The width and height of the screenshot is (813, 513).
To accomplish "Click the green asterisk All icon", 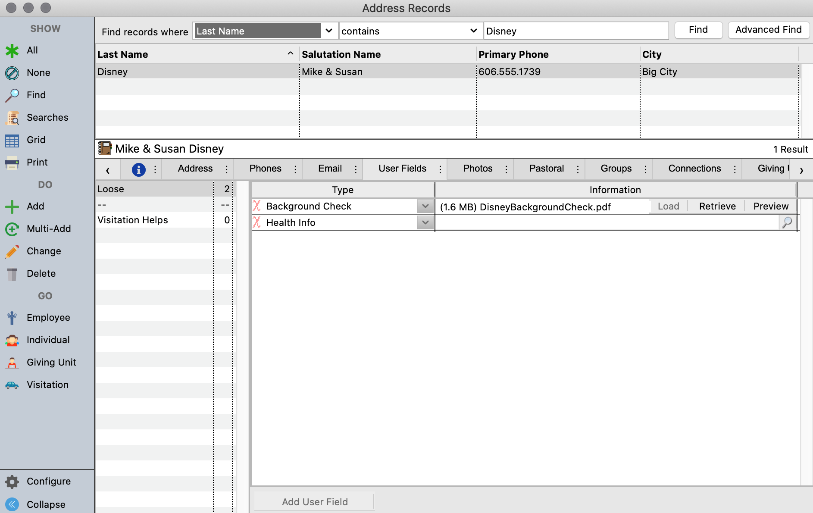I will 12,50.
